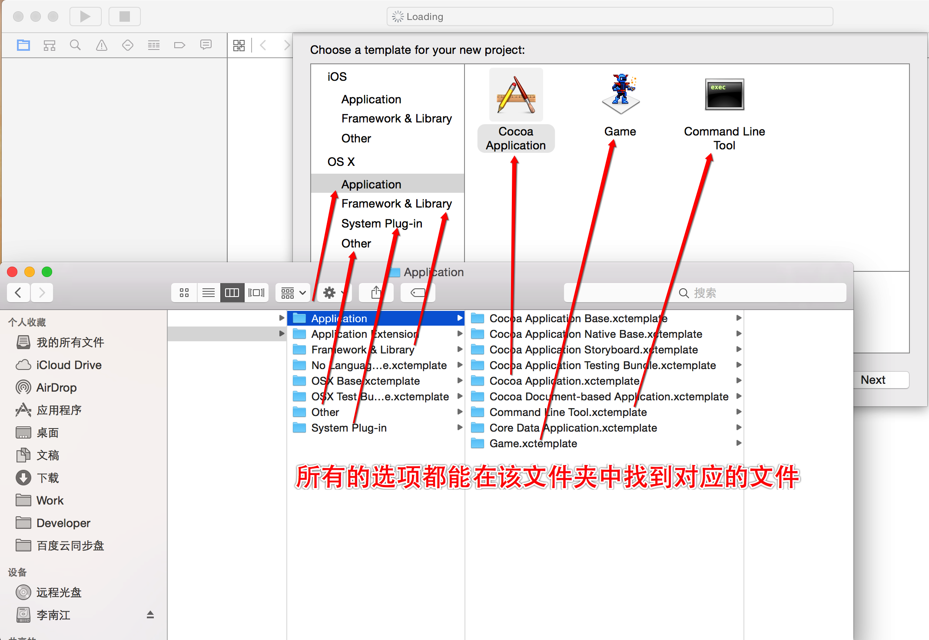Click Finder edit tags button
The height and width of the screenshot is (640, 929).
point(418,293)
